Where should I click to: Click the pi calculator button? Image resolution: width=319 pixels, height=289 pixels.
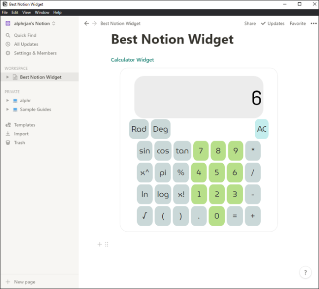coord(163,172)
